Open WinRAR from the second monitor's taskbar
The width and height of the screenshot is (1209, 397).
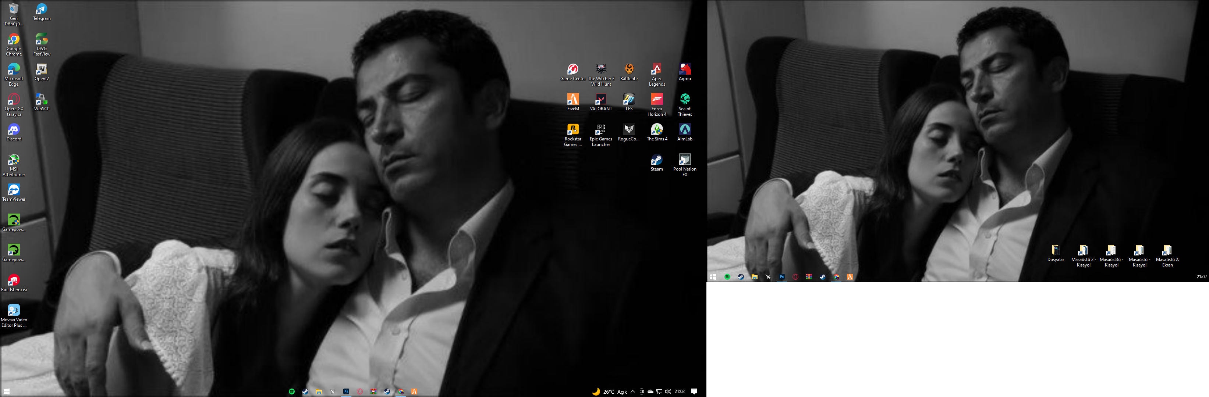click(x=809, y=277)
